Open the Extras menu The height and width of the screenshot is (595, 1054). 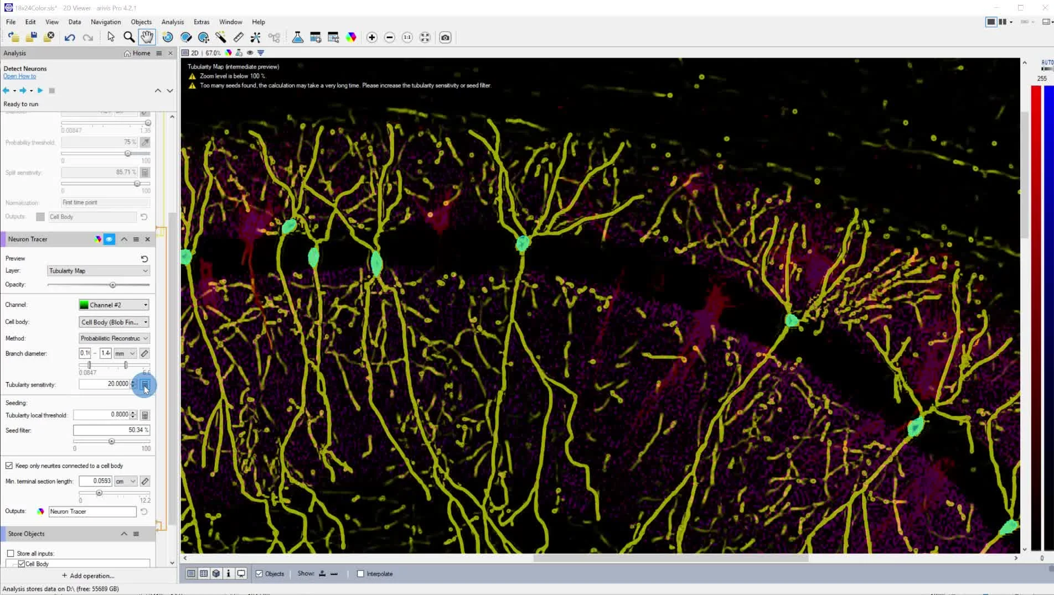(201, 22)
